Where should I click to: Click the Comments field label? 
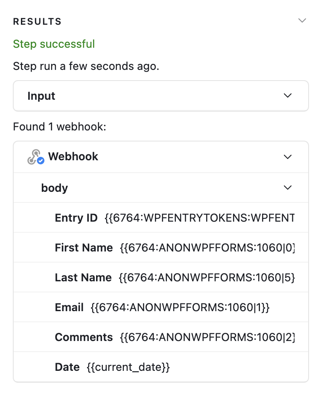[x=84, y=337]
